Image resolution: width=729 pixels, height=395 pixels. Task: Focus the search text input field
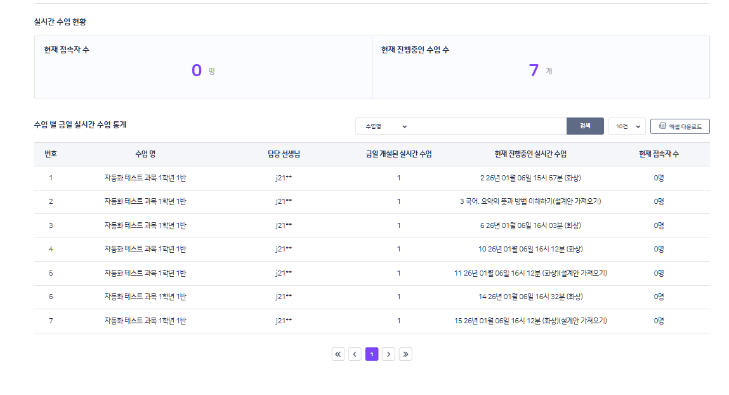coord(489,126)
